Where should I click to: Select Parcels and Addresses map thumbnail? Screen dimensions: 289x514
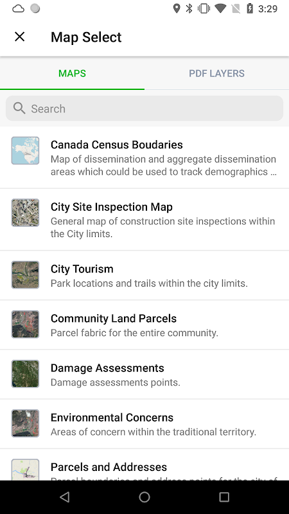pos(25,470)
